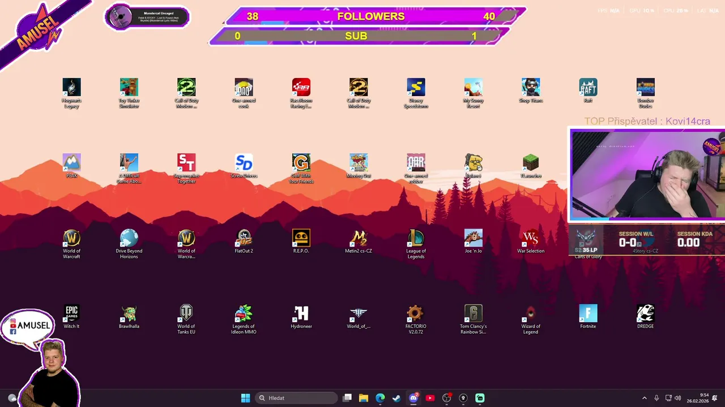Viewport: 725px width, 407px height.
Task: Click the streamer webcam overlay
Action: (x=647, y=175)
